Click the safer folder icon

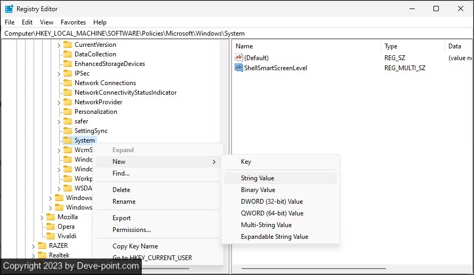pos(67,121)
